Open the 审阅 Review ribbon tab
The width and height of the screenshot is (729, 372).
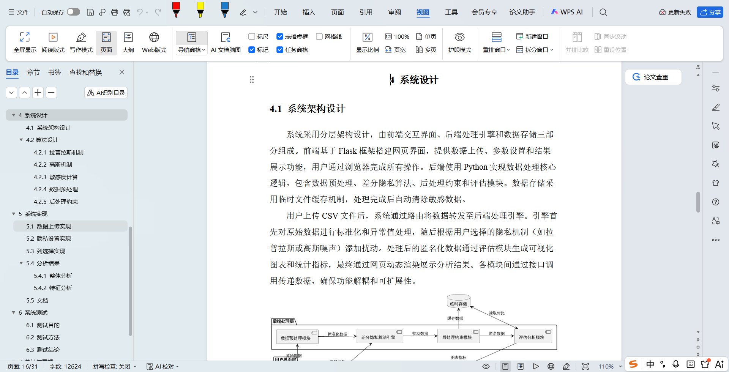(394, 12)
